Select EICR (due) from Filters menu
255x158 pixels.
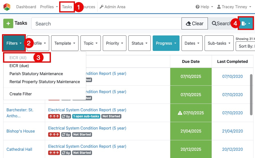click(x=19, y=66)
